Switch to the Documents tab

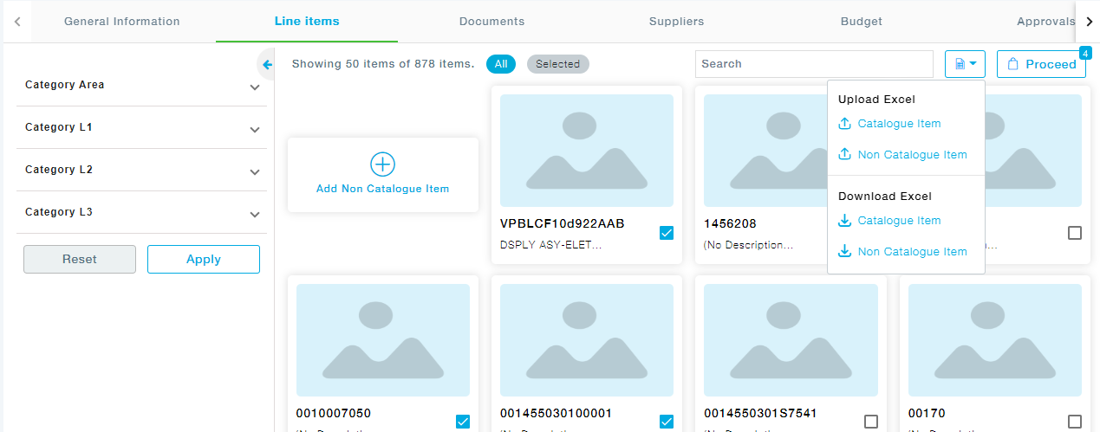click(491, 22)
